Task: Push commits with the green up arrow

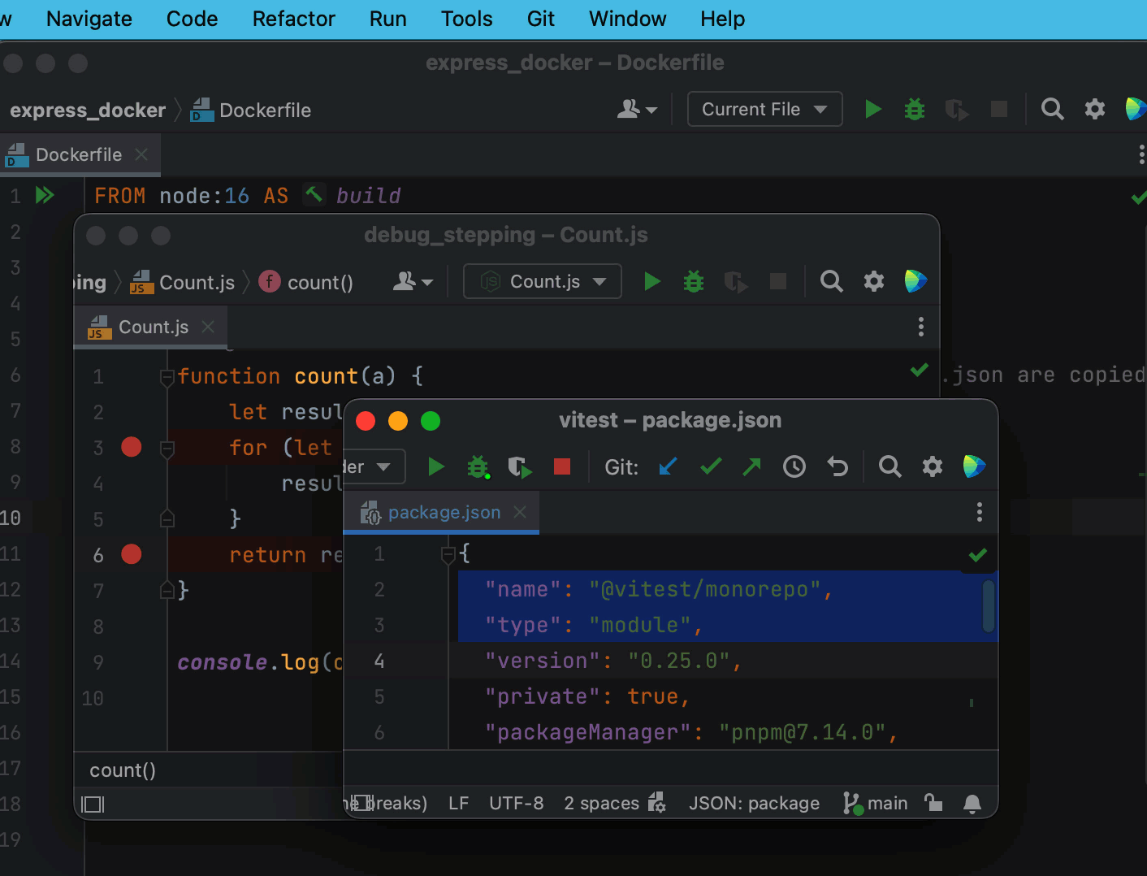Action: [x=751, y=466]
